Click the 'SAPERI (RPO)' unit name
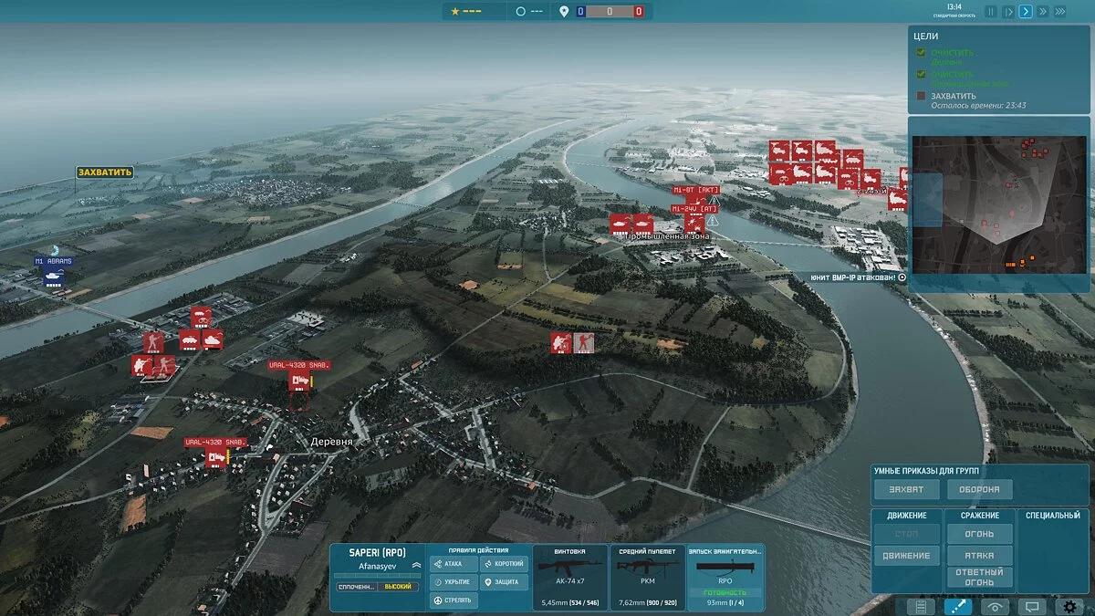The image size is (1095, 616). pyautogui.click(x=377, y=553)
